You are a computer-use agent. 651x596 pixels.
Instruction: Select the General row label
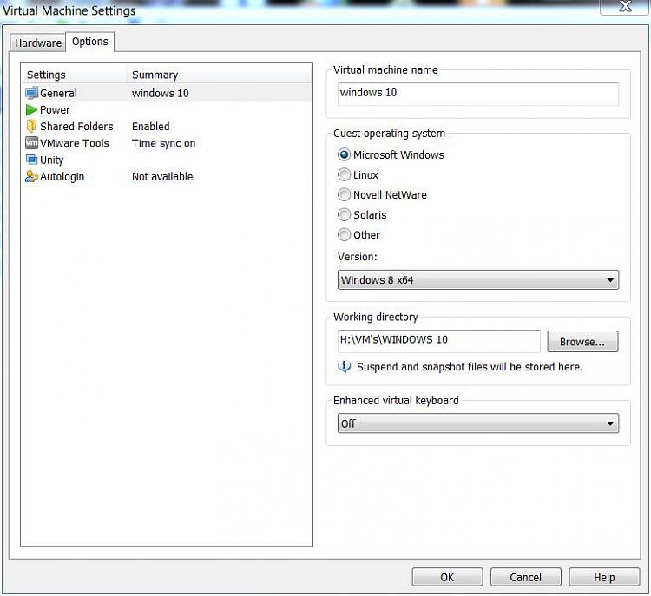58,94
